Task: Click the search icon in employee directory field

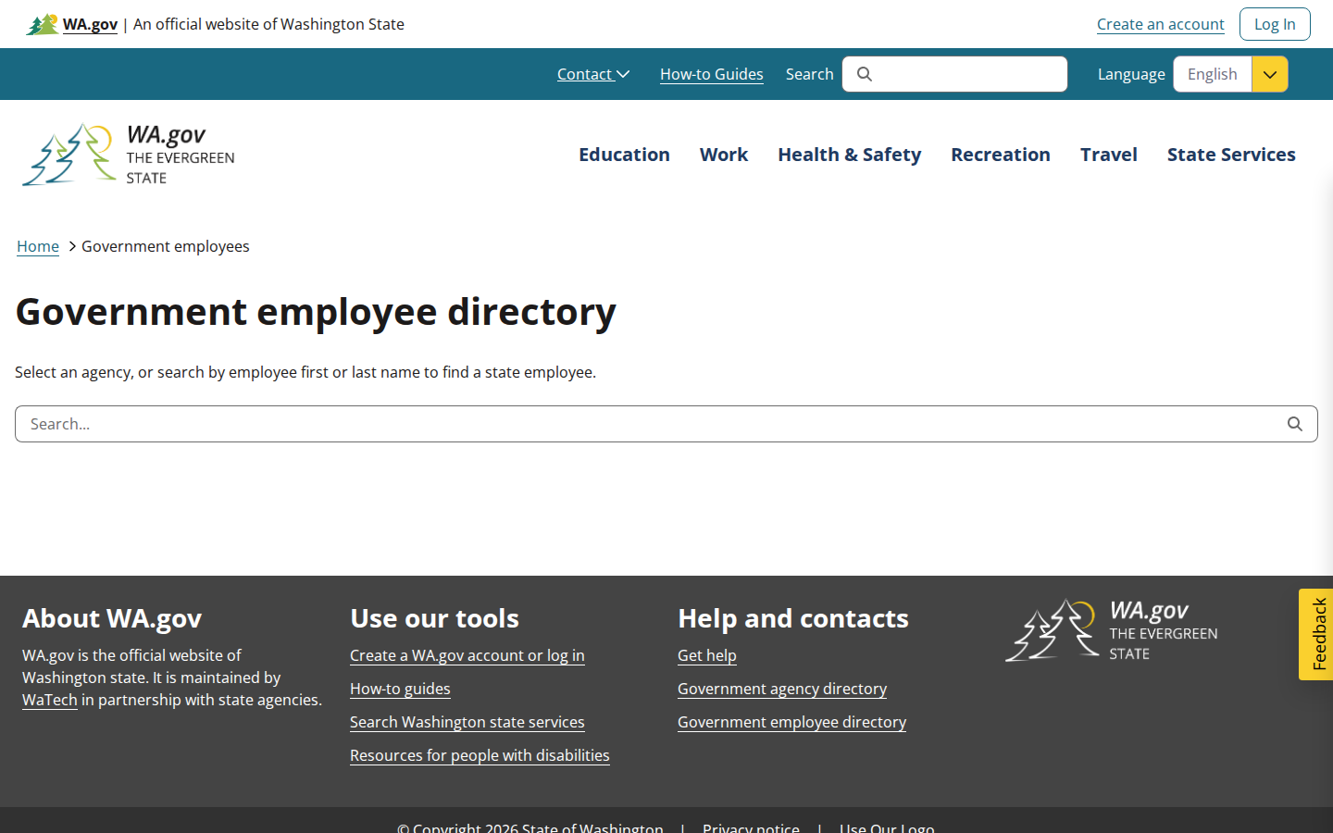Action: tap(1295, 424)
